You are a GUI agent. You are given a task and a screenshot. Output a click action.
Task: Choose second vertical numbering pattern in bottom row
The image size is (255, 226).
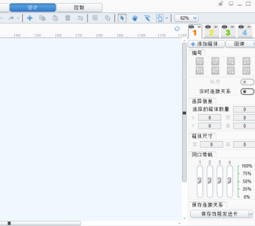tap(215, 70)
